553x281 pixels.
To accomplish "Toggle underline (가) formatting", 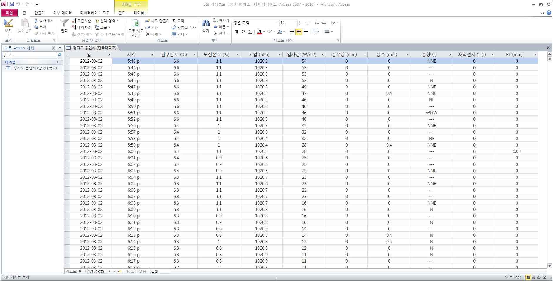I will coord(250,32).
